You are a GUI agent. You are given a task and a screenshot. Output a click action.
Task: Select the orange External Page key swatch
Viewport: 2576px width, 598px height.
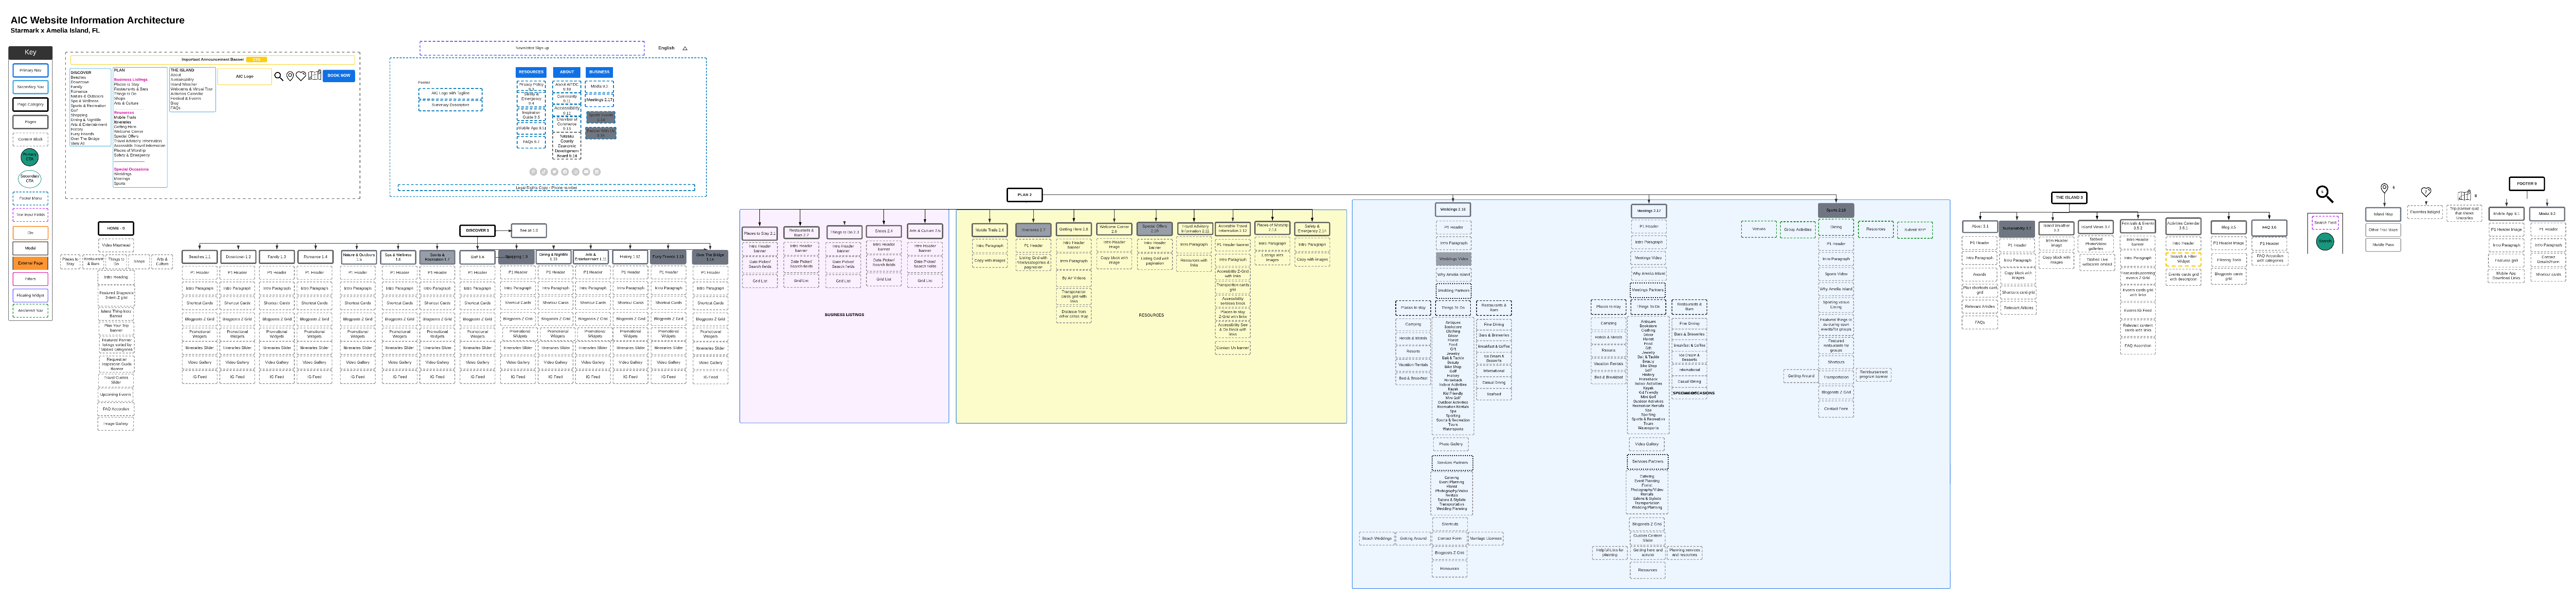[x=30, y=263]
